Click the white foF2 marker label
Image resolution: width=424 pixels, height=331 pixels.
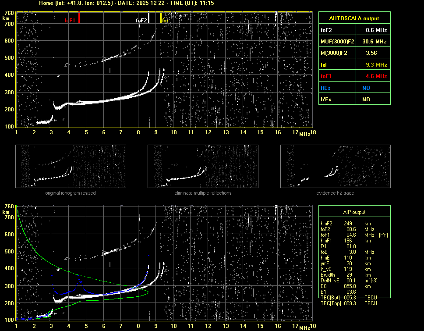coord(141,20)
